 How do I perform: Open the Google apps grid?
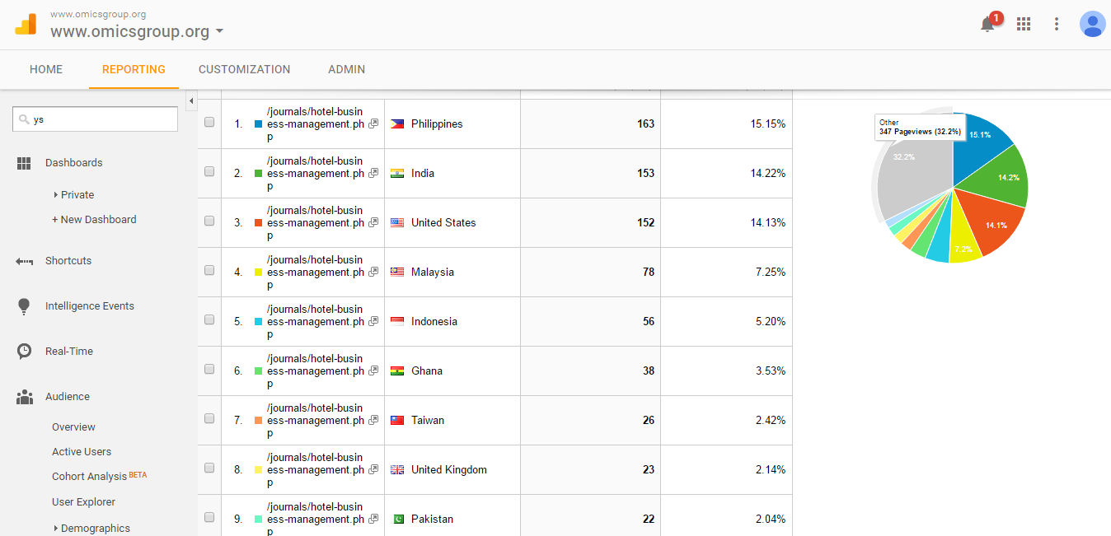pyautogui.click(x=1024, y=24)
